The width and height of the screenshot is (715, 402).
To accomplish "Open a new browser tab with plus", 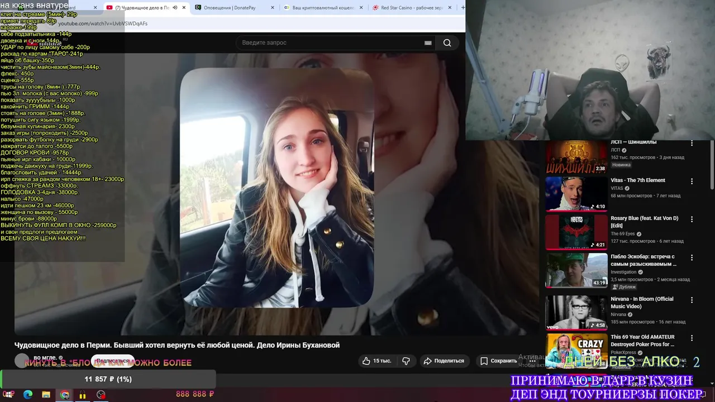I will tap(462, 8).
